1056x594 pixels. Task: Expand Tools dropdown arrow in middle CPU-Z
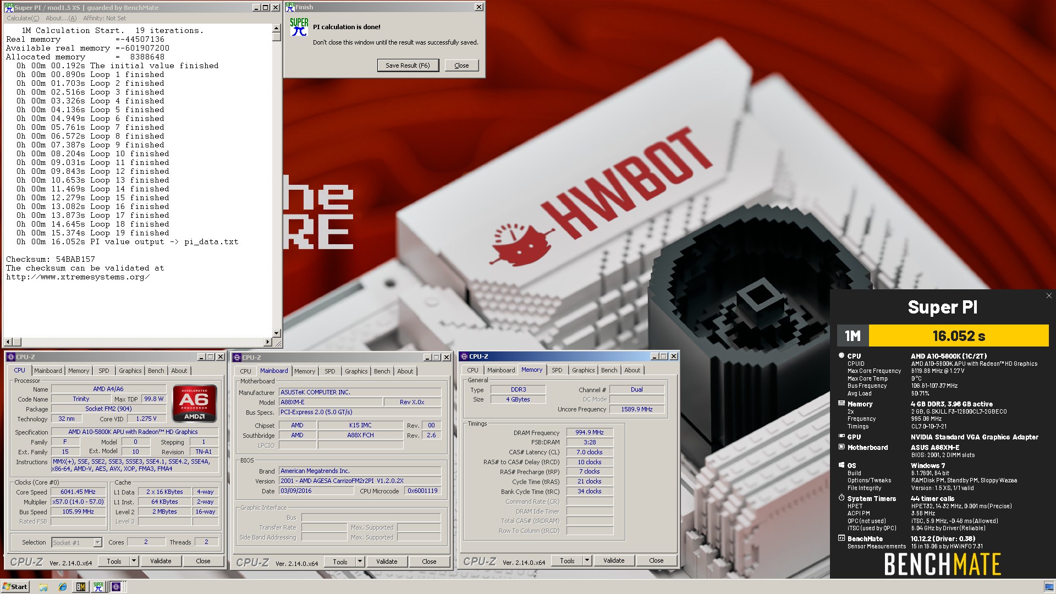(360, 562)
